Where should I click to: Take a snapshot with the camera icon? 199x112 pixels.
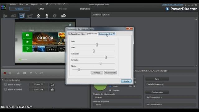coord(52,90)
